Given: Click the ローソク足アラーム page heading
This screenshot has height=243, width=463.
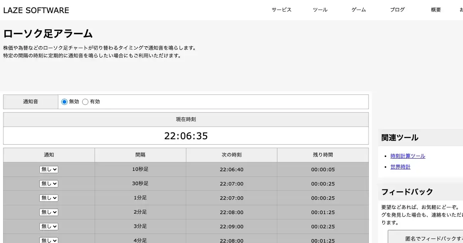Looking at the screenshot, I should [x=48, y=34].
